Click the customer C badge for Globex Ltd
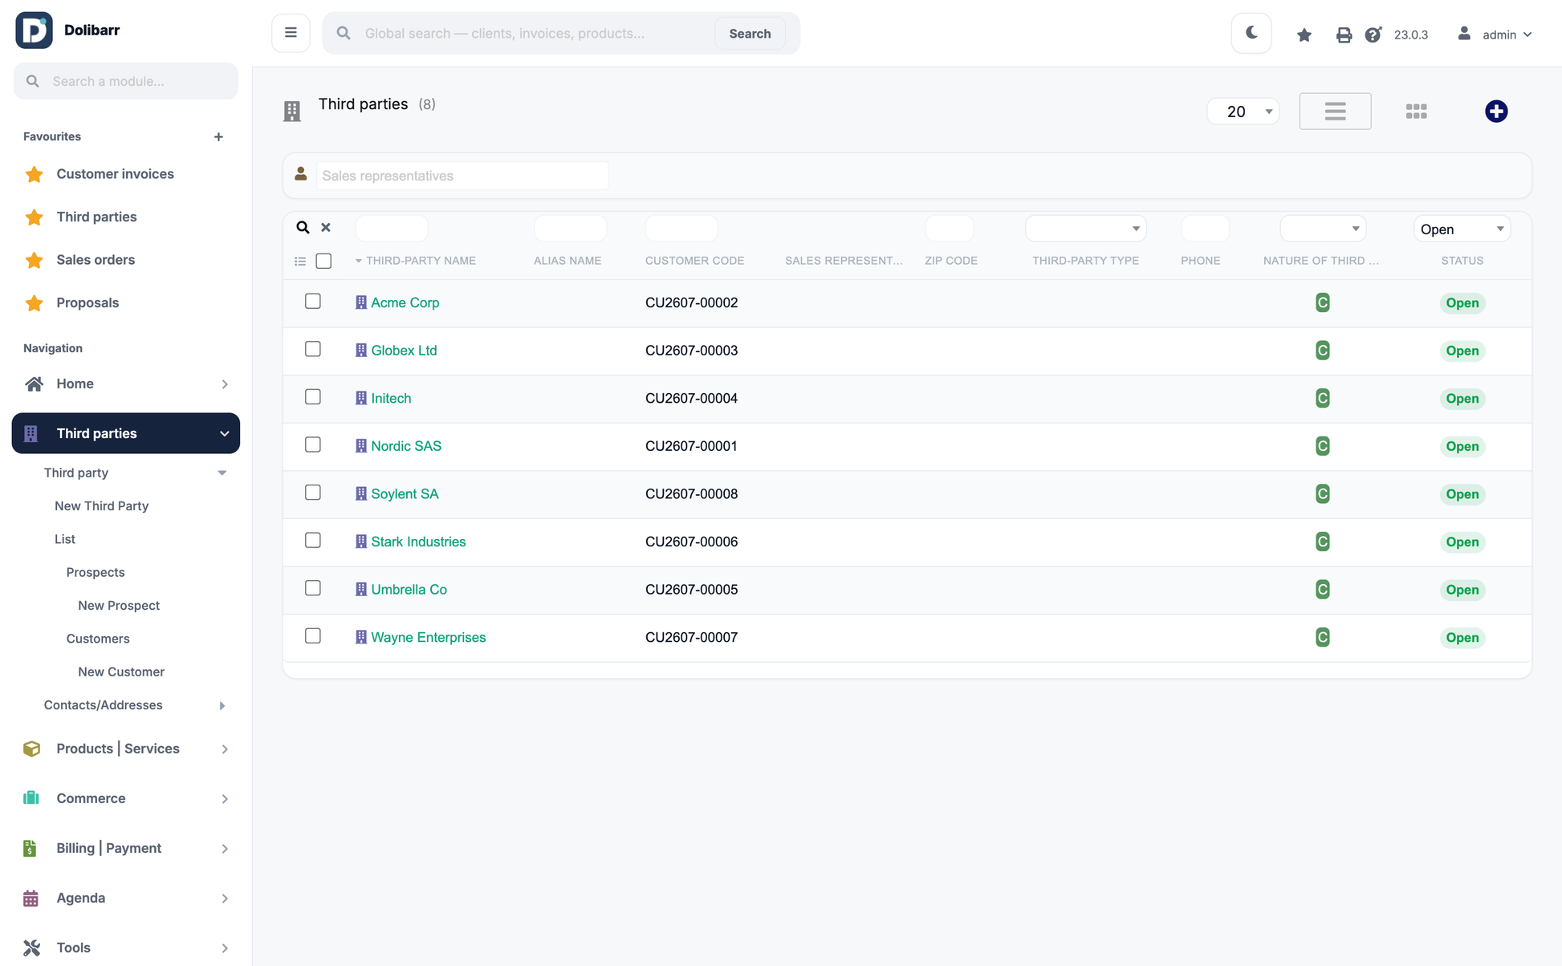The width and height of the screenshot is (1562, 966). [1323, 351]
